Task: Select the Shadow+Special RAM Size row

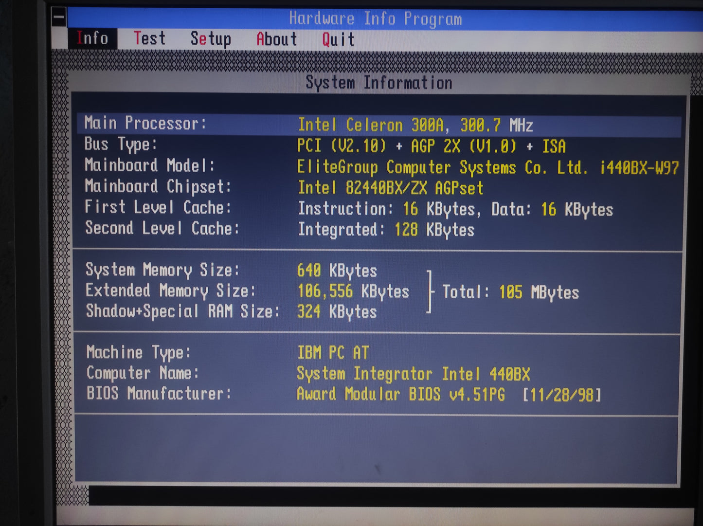Action: click(x=231, y=311)
